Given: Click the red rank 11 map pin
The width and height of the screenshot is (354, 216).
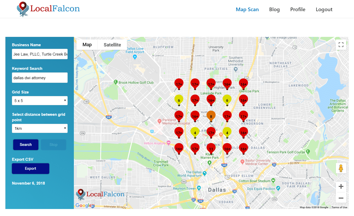Looking at the screenshot, I should [x=211, y=148].
